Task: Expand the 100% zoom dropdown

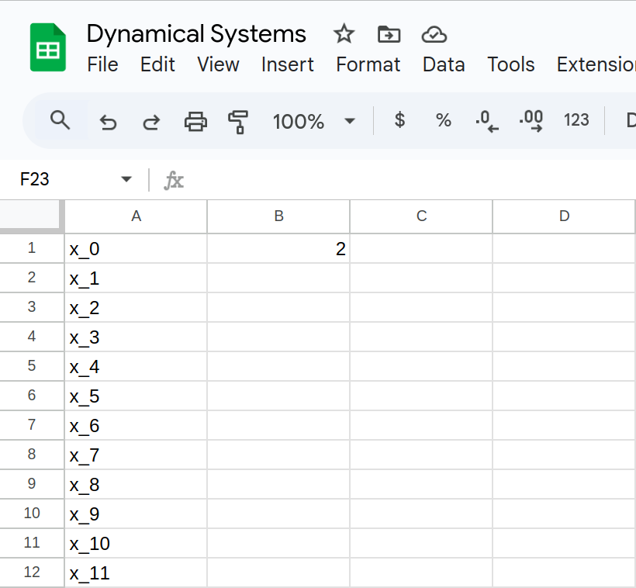Action: (349, 121)
